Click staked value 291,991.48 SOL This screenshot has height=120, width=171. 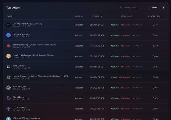click(x=97, y=109)
